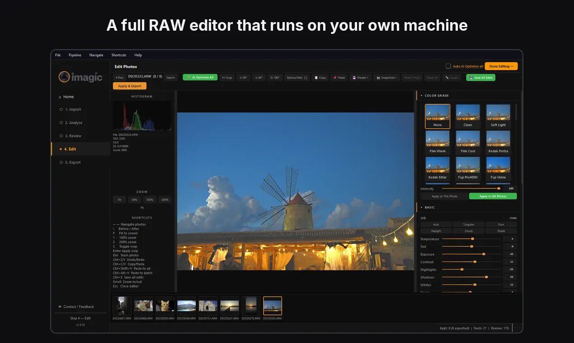The image size is (574, 343).
Task: Click Apply to This Photo
Action: click(x=444, y=196)
